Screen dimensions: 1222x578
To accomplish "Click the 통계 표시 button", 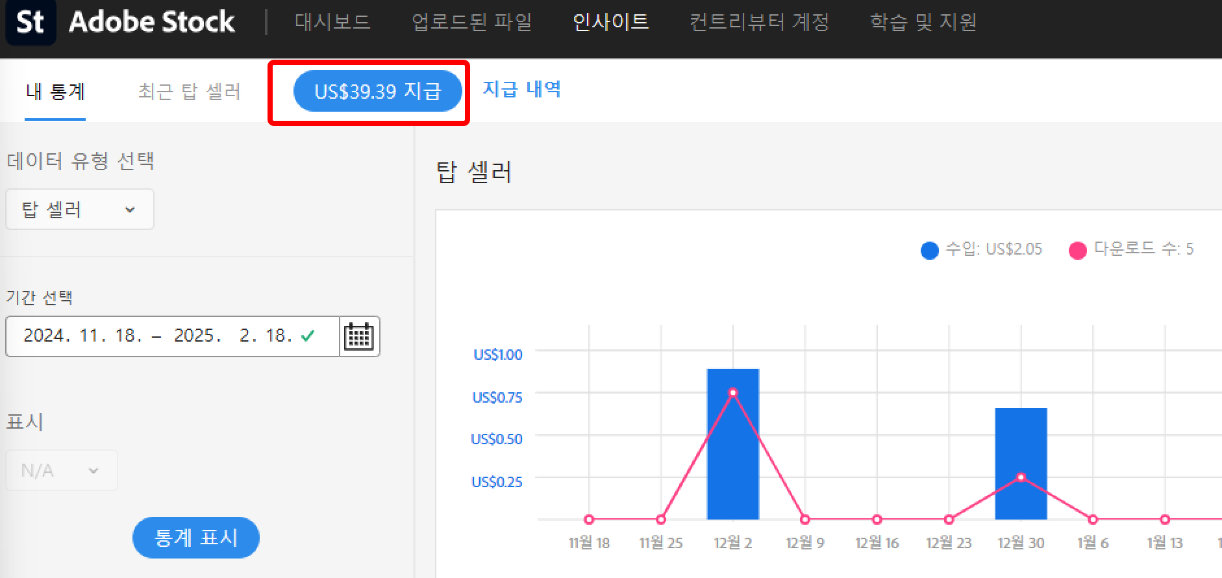I will pyautogui.click(x=195, y=538).
